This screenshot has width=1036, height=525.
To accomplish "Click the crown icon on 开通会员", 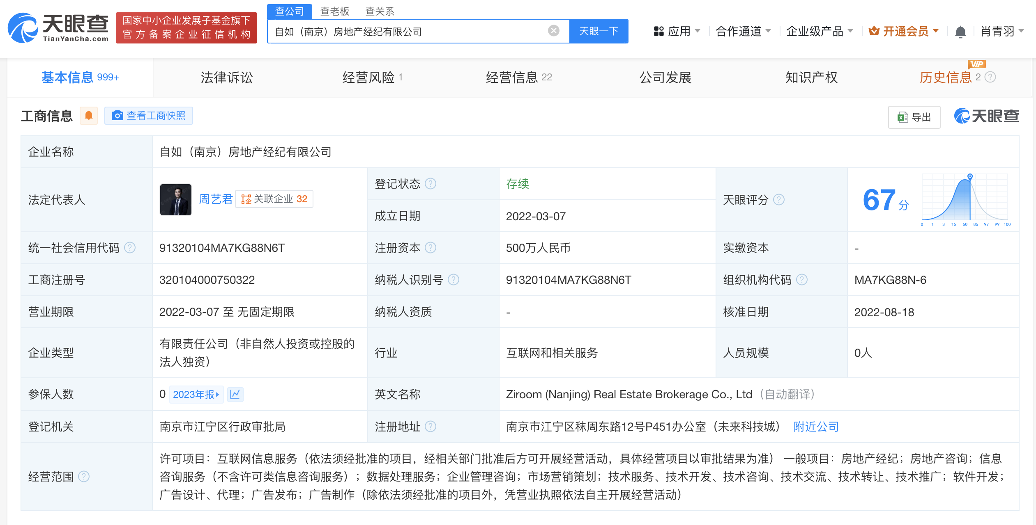I will tap(874, 31).
